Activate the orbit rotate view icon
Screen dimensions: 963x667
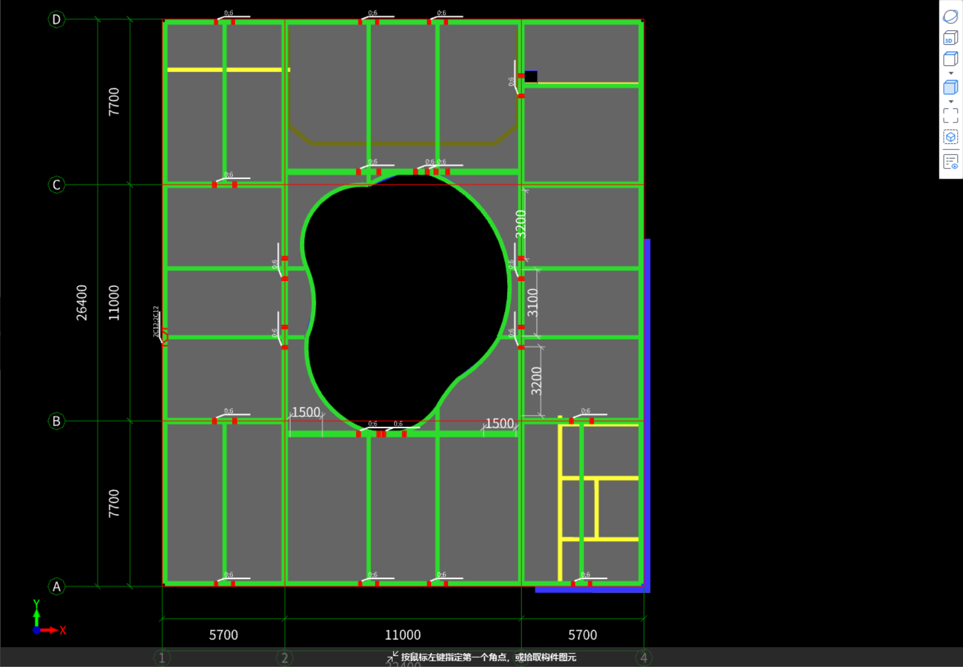tap(950, 16)
